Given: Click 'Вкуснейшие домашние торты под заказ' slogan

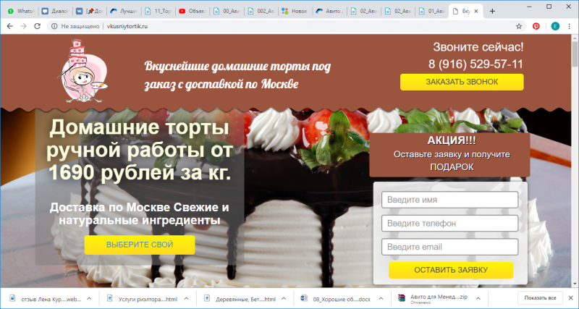Looking at the screenshot, I should (237, 75).
